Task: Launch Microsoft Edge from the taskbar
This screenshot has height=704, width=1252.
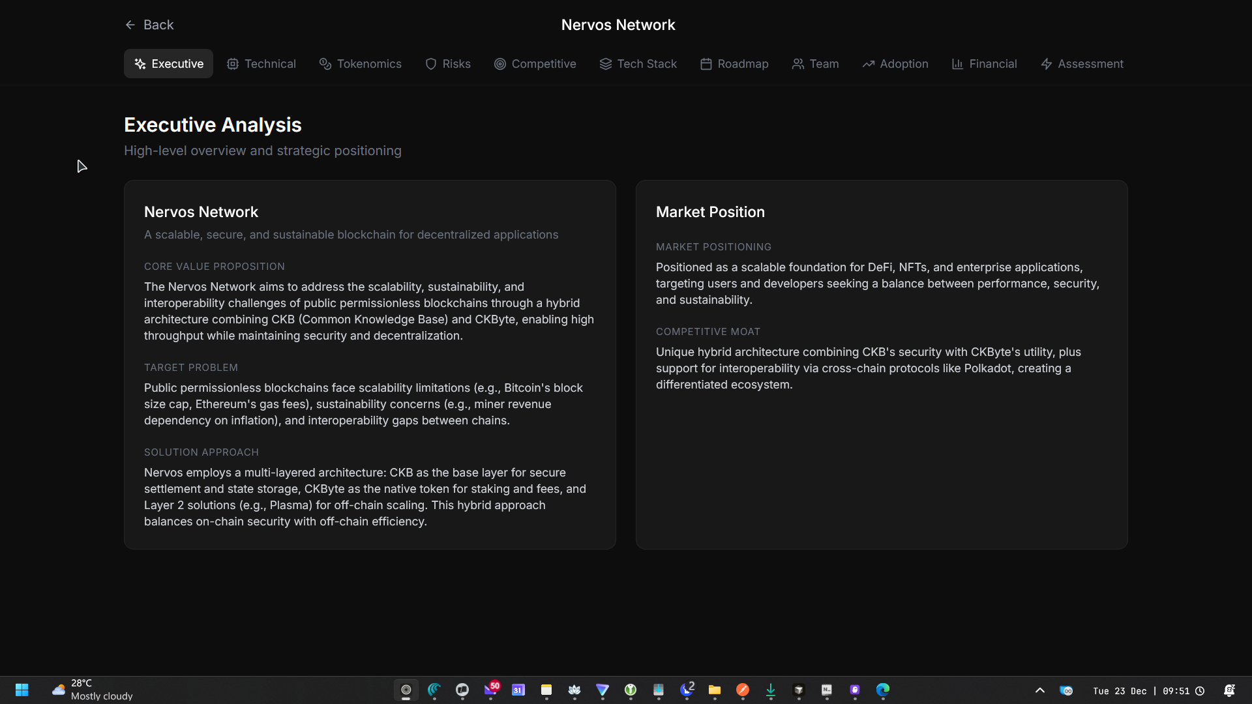Action: [x=883, y=690]
